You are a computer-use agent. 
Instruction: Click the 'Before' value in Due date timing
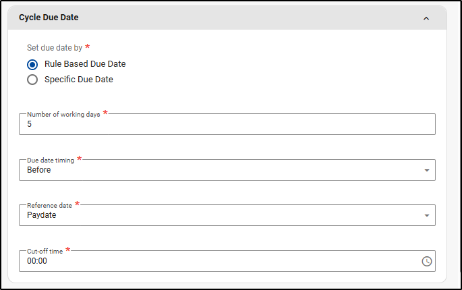[39, 170]
